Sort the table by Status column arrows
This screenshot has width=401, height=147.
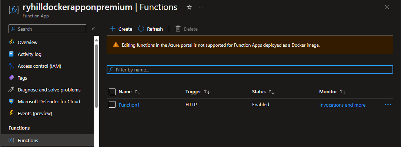coord(271,92)
